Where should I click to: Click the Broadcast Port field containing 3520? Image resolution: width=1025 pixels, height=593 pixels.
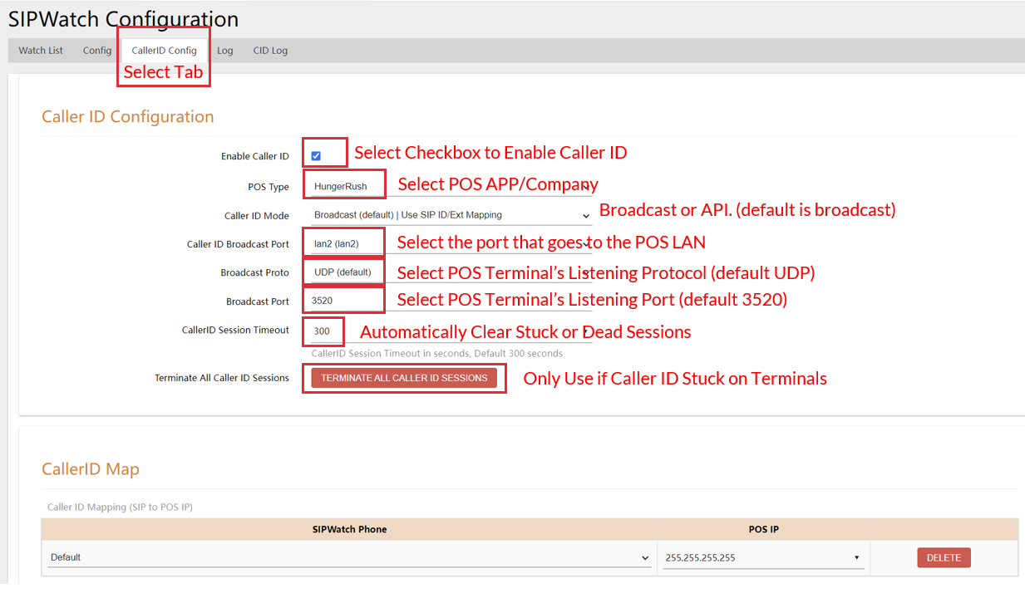449,301
